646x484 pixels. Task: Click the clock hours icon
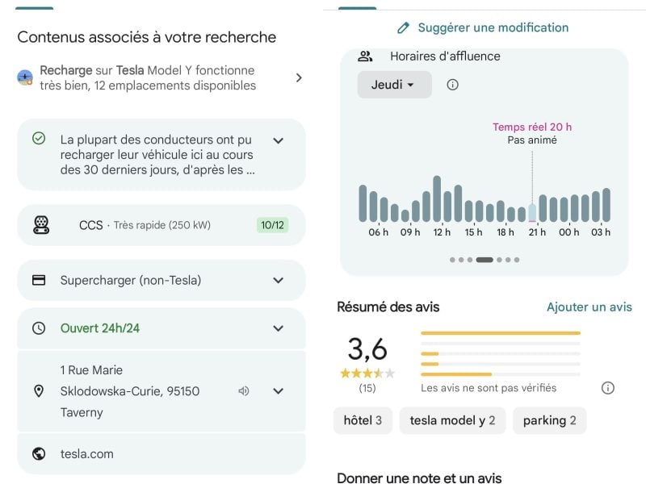coord(39,328)
